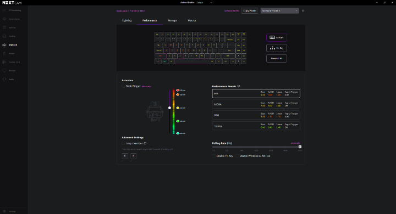Open Settings gear in sidebar bottom

4,211
